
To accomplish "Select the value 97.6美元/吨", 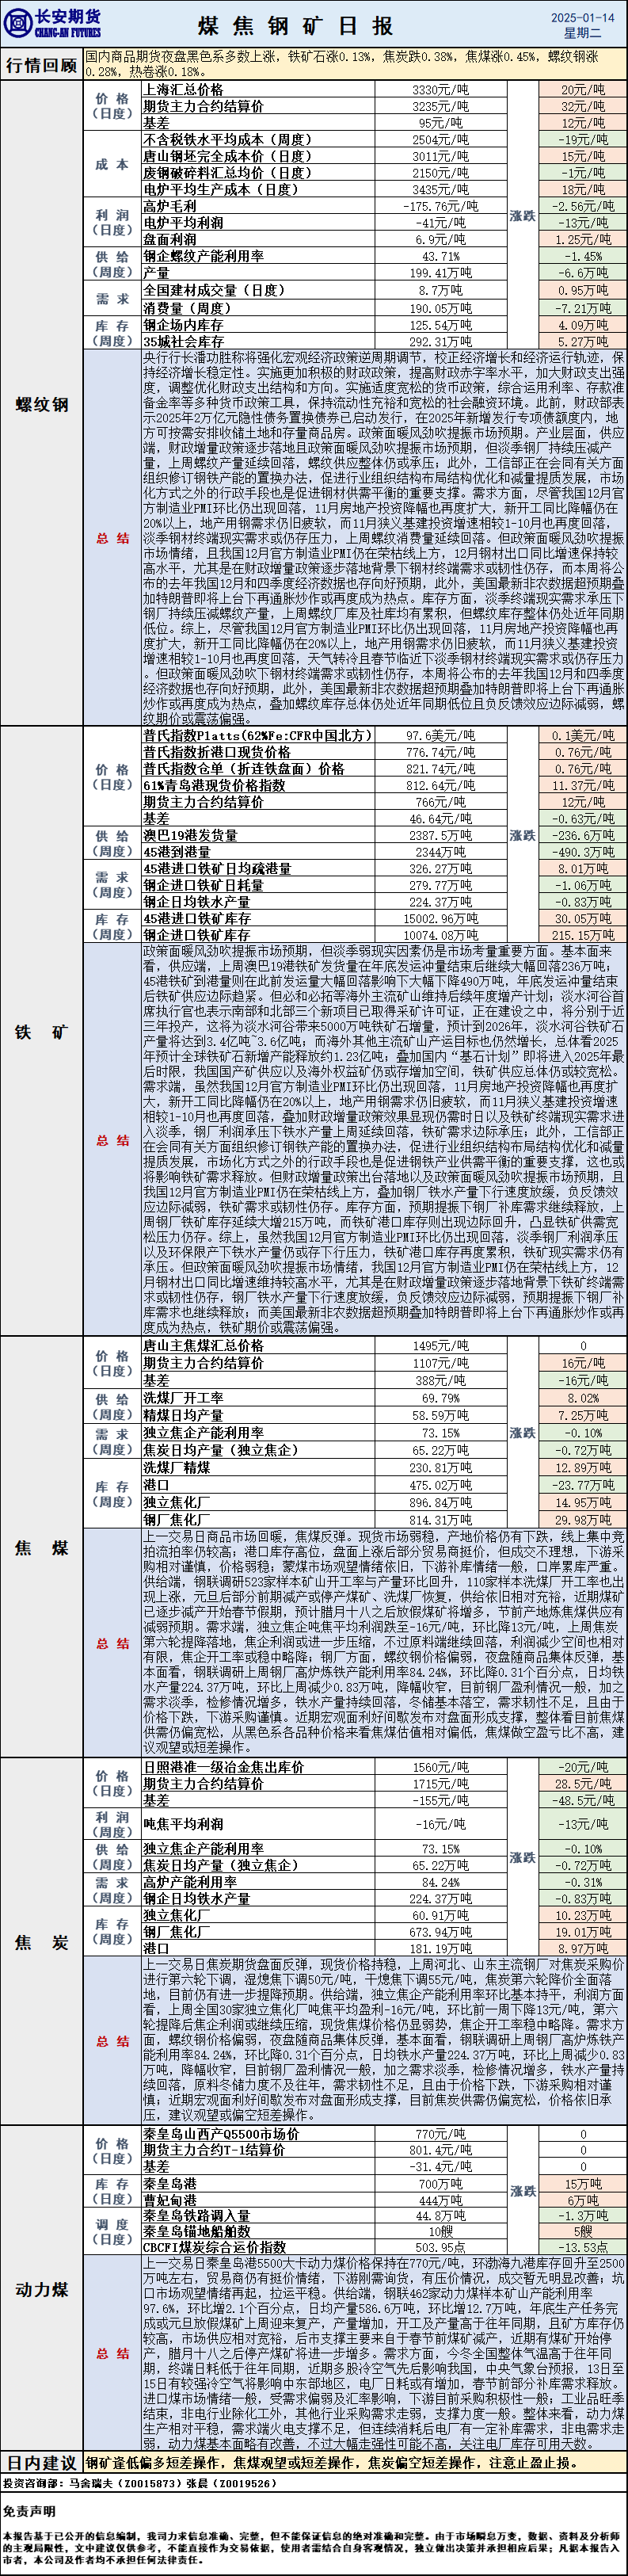I will coord(440,735).
